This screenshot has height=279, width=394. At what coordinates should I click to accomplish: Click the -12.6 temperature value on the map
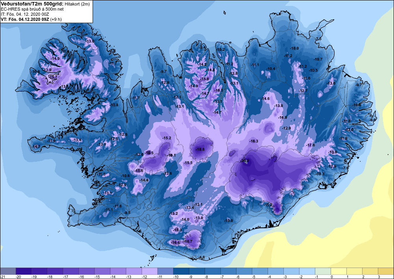pyautogui.click(x=139, y=155)
